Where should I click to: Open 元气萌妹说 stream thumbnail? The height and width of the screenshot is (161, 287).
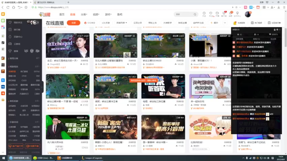coord(210,86)
